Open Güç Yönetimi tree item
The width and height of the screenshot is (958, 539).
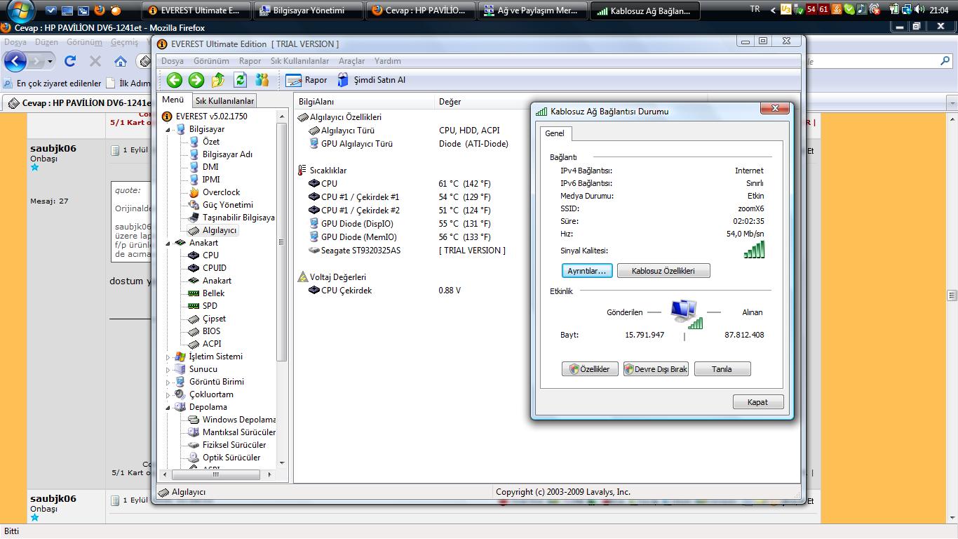click(227, 205)
